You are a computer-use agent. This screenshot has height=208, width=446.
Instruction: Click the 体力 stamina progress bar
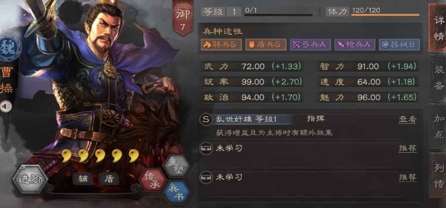[385, 14]
